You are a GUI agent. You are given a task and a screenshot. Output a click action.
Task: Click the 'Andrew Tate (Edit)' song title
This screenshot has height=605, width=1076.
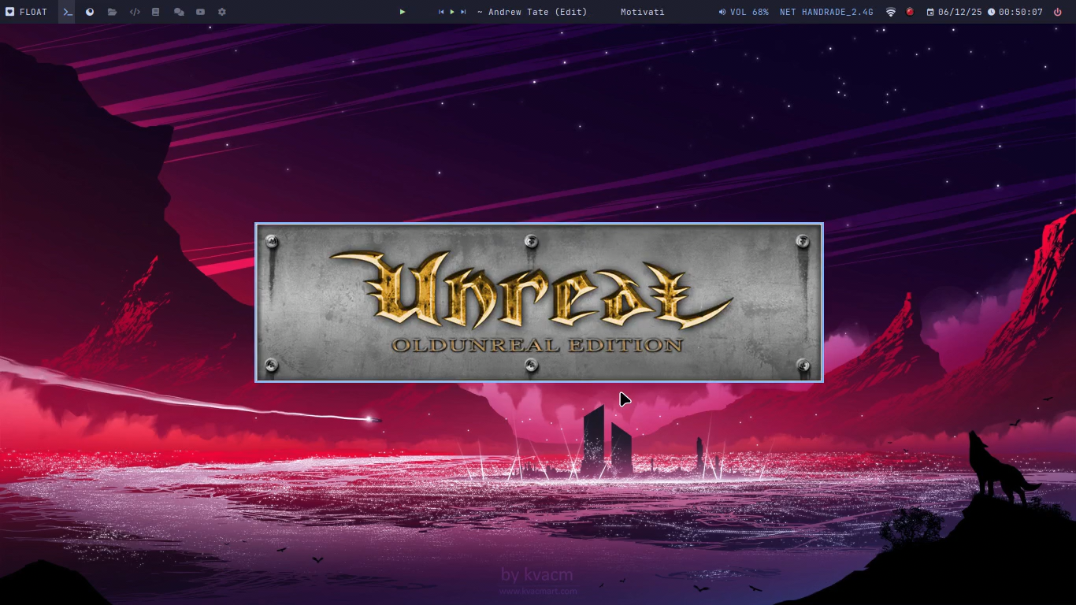[x=538, y=12]
